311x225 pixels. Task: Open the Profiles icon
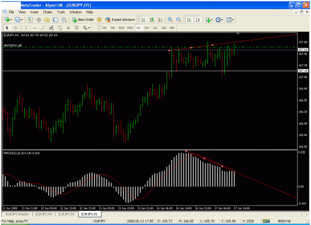coord(17,19)
